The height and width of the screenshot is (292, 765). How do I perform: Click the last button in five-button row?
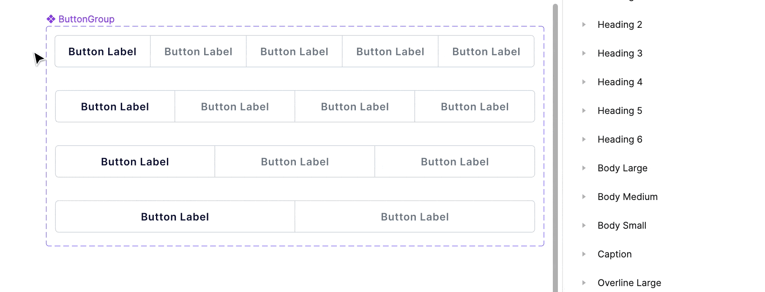click(486, 51)
